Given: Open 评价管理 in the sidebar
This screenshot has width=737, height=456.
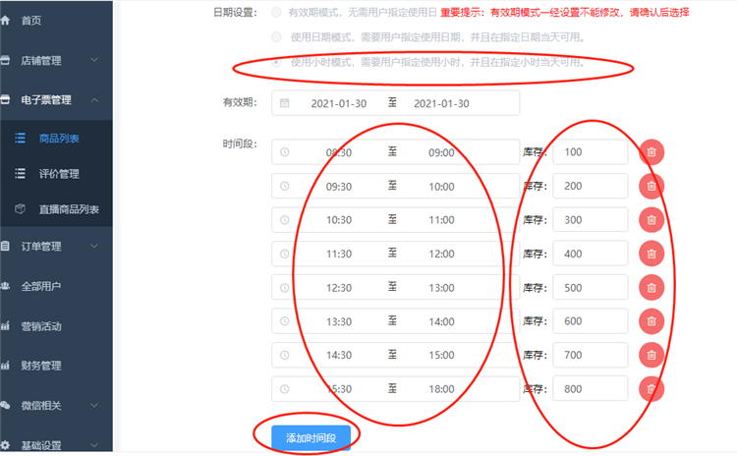Looking at the screenshot, I should click(x=59, y=174).
